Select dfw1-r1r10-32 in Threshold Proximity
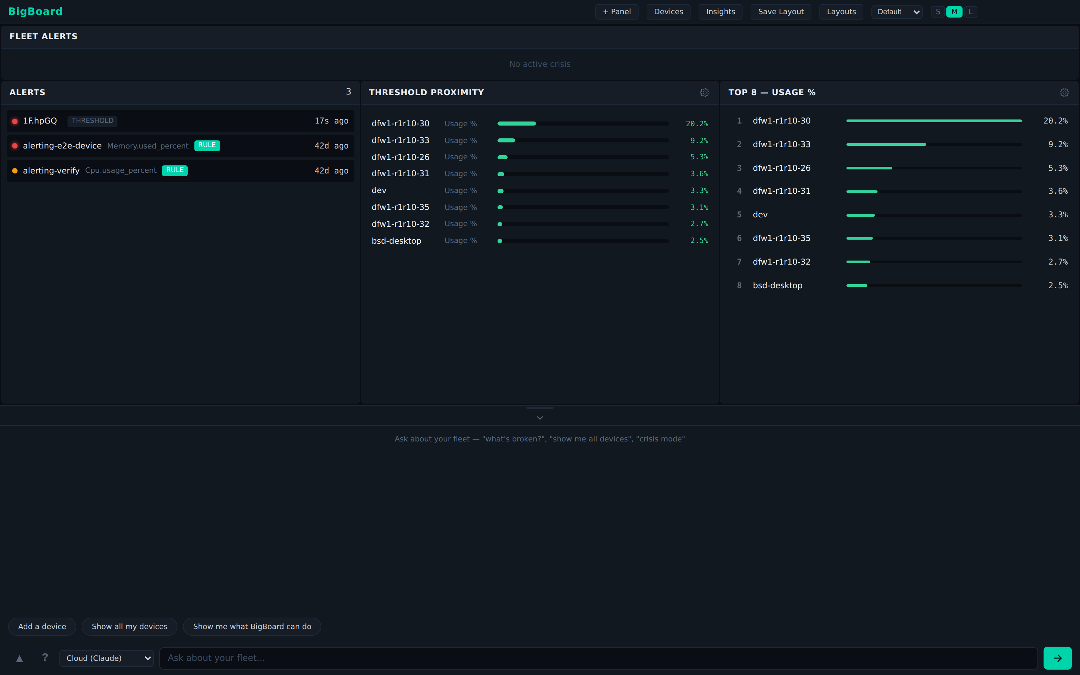This screenshot has height=675, width=1080. point(400,224)
